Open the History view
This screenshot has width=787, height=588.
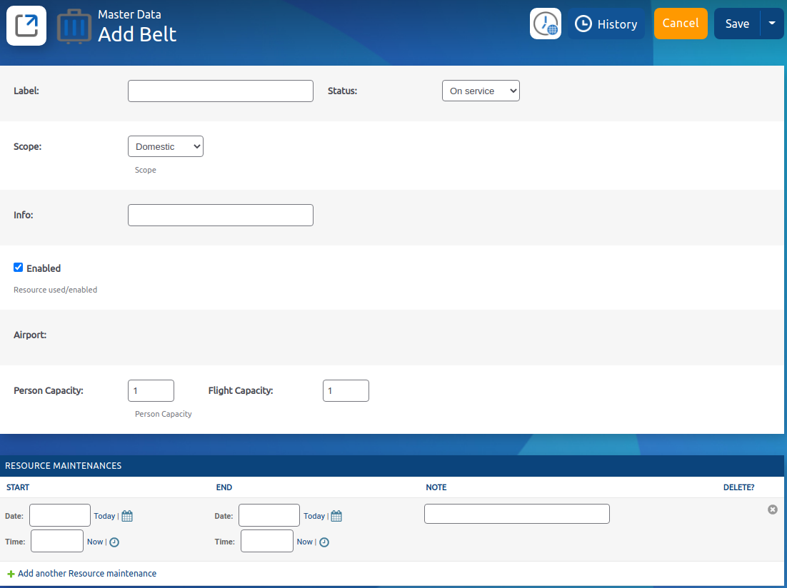pyautogui.click(x=606, y=24)
